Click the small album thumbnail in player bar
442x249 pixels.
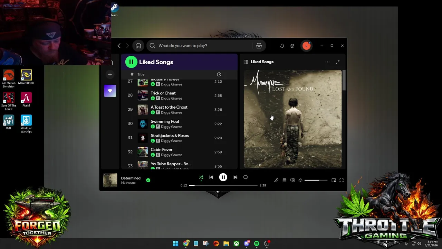(x=110, y=180)
